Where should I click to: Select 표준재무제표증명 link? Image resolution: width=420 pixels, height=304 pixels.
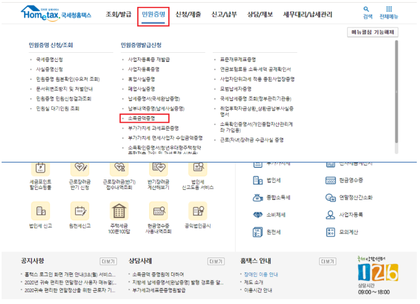tap(238, 59)
